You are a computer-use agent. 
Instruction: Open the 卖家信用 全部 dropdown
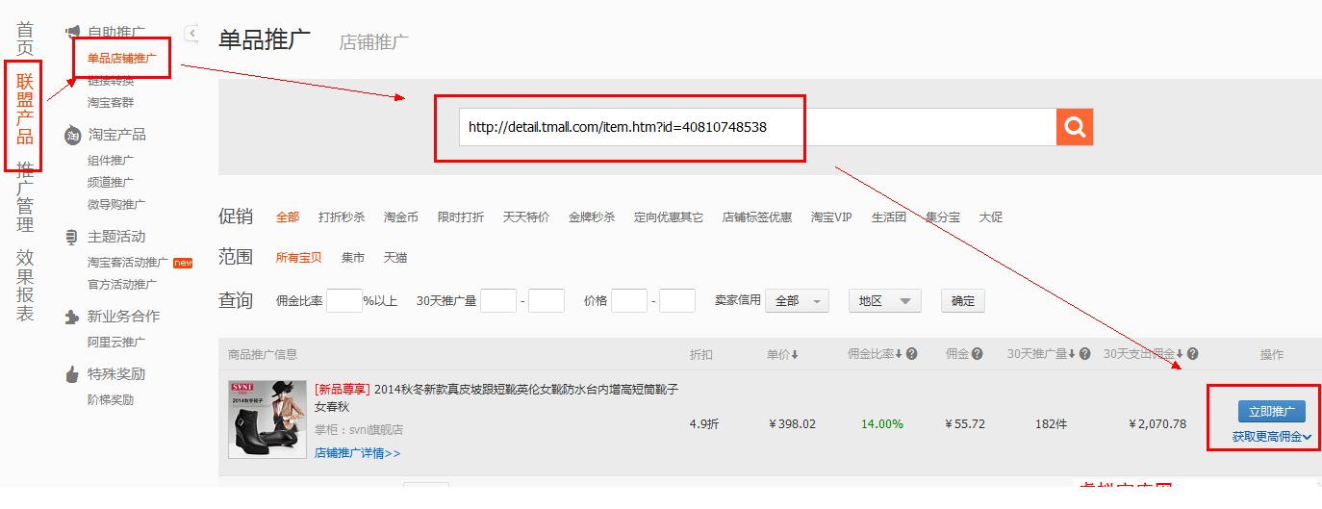tap(797, 301)
